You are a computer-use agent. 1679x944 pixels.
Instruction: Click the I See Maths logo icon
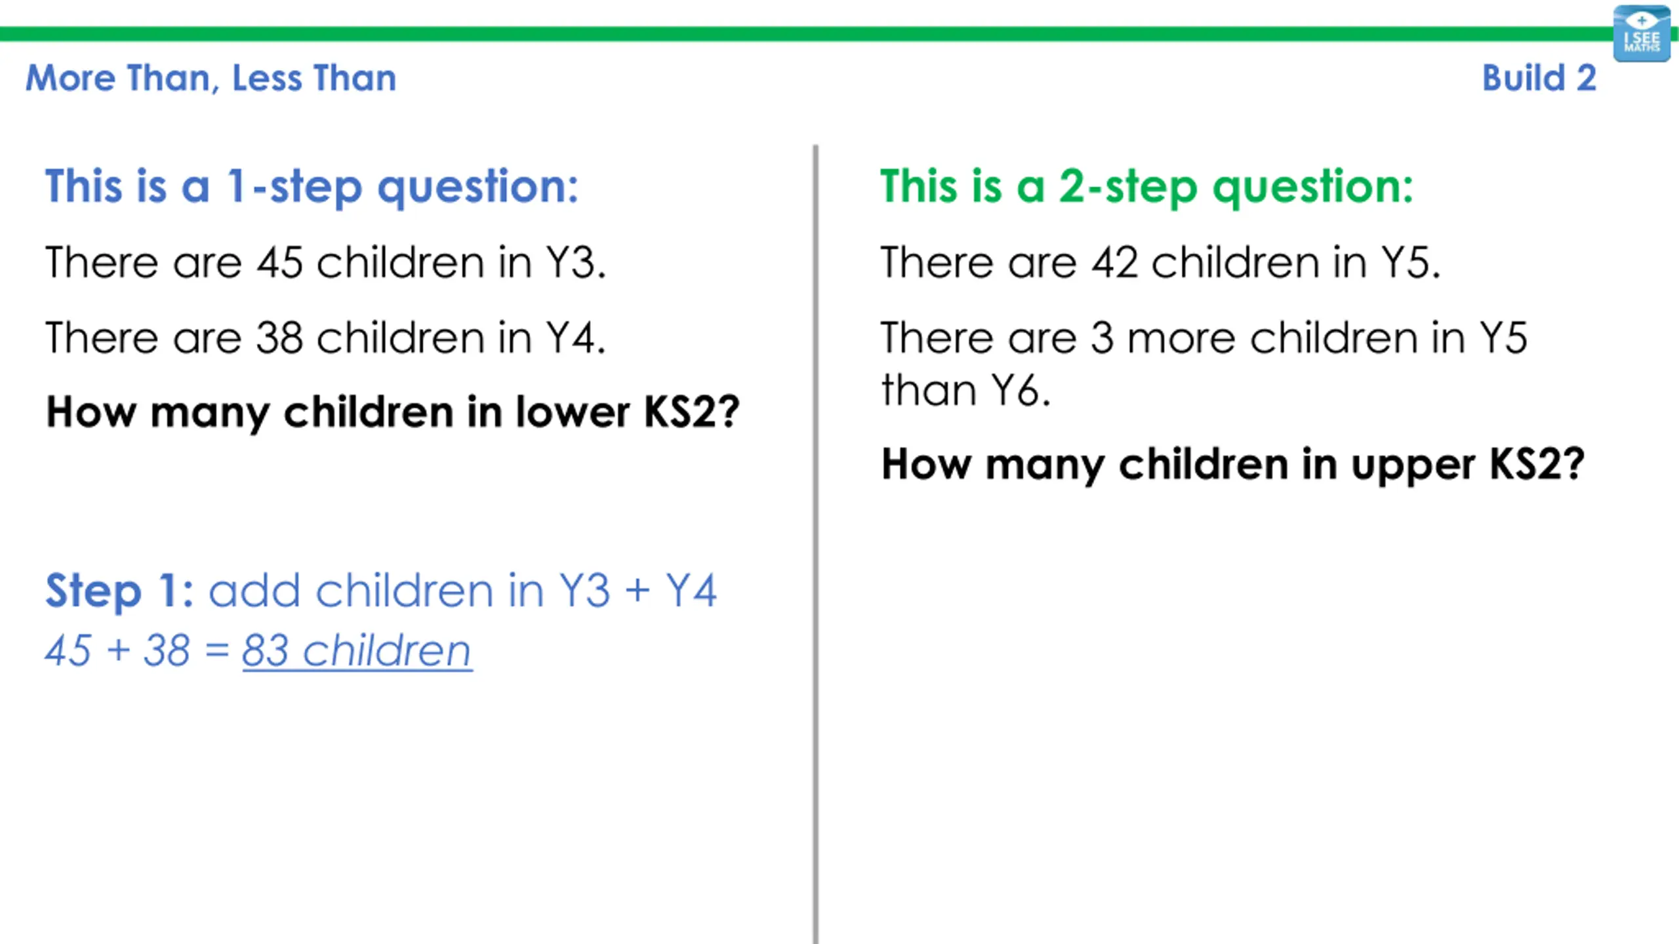[1642, 34]
